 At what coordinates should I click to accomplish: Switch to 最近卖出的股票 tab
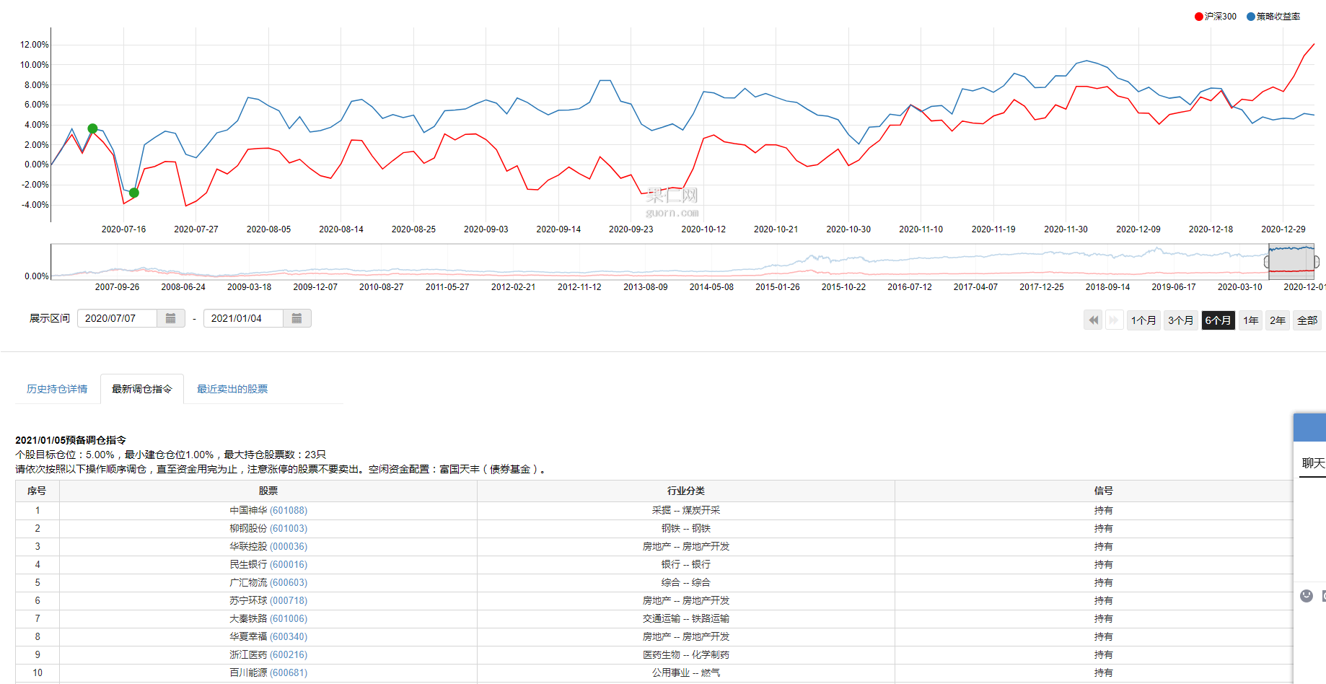coord(232,389)
